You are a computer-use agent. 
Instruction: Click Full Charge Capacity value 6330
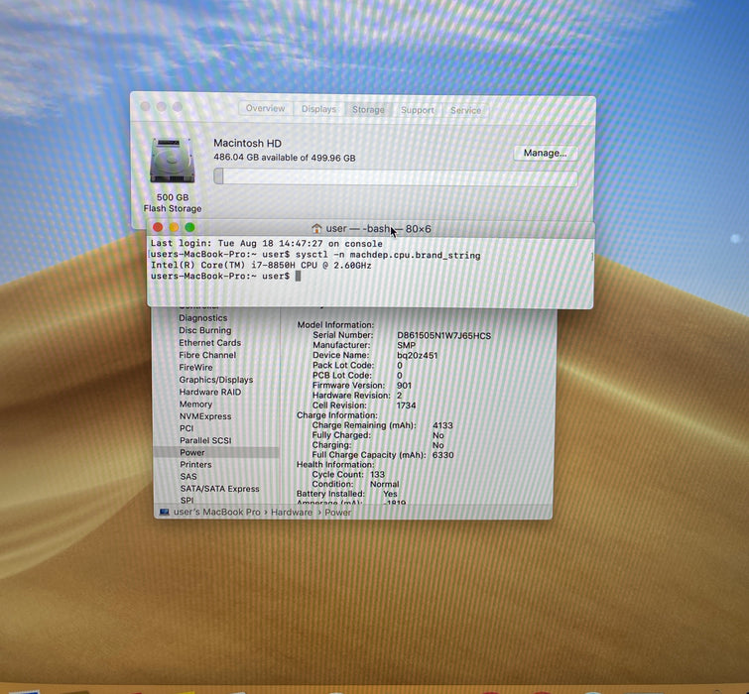coord(442,455)
